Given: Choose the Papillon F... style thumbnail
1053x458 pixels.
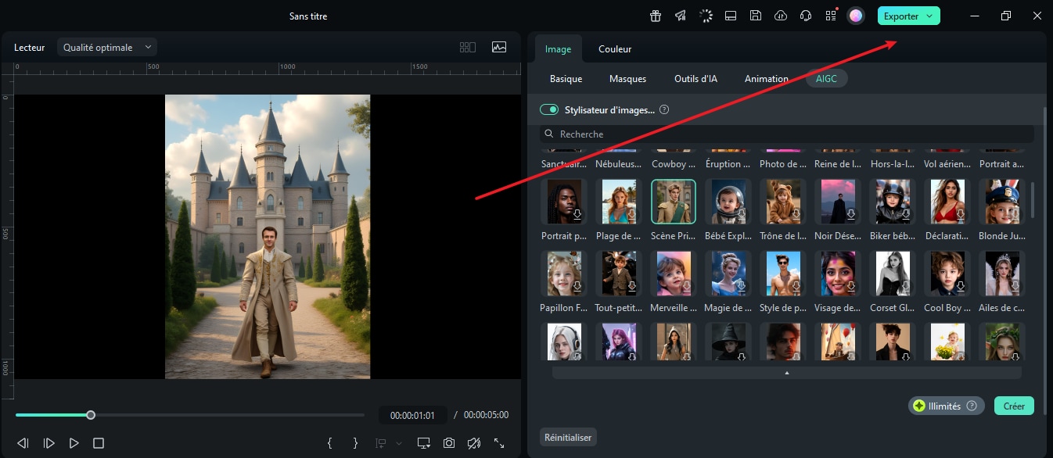Looking at the screenshot, I should pos(564,274).
